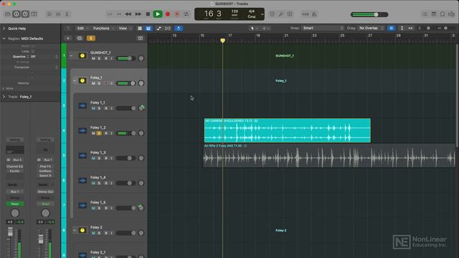
Task: Open the Editors scissors button
Action: (67, 14)
